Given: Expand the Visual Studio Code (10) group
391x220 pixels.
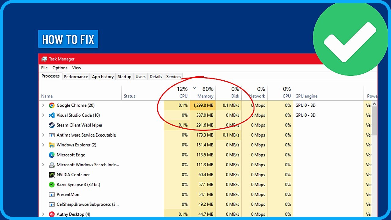Looking at the screenshot, I should click(x=43, y=115).
